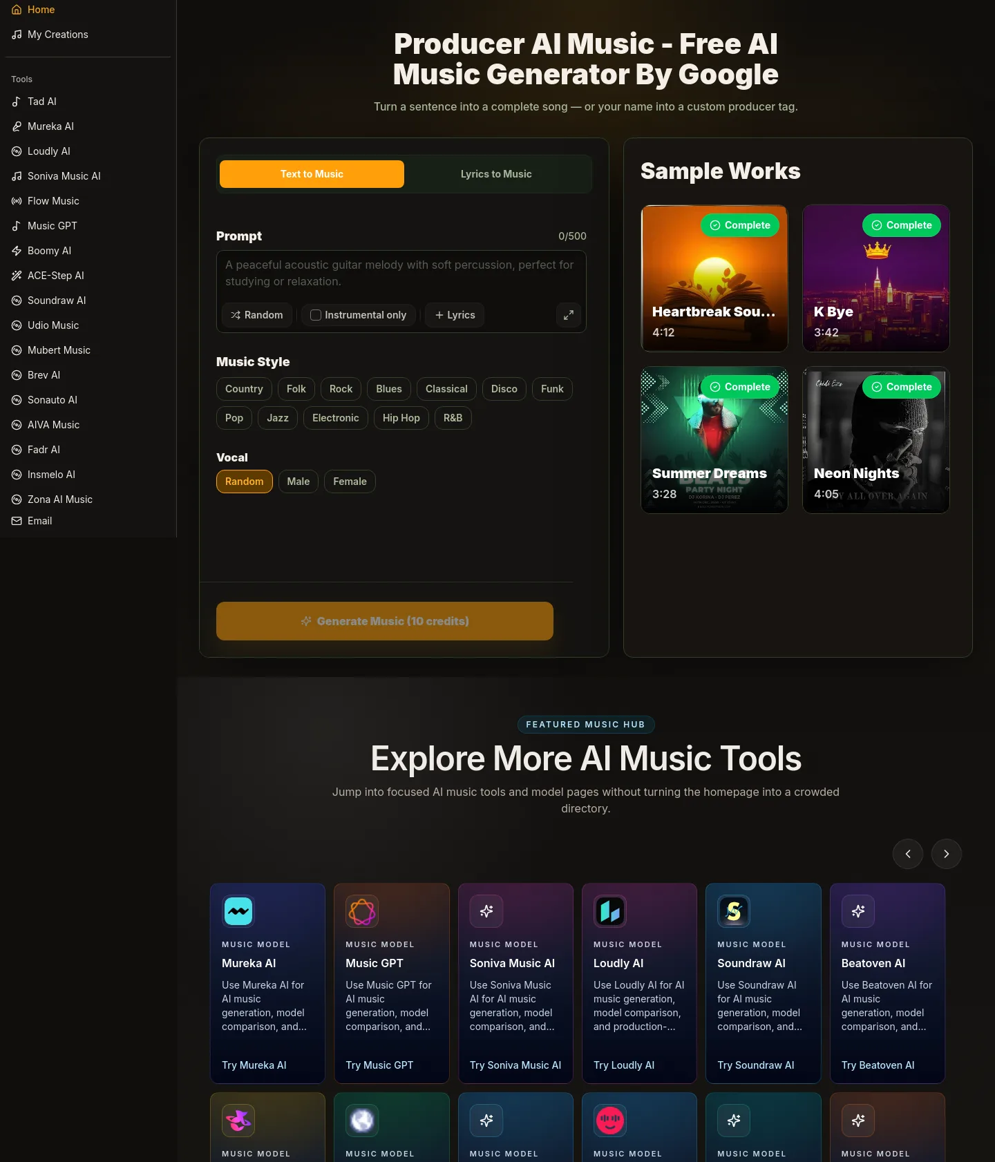Open Sonauto AI from the sidebar

point(88,400)
